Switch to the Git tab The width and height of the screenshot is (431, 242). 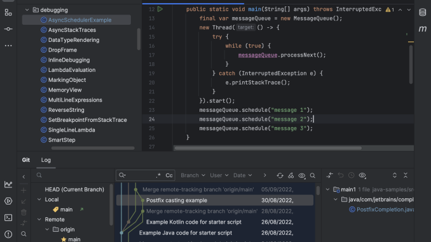[x=26, y=160]
